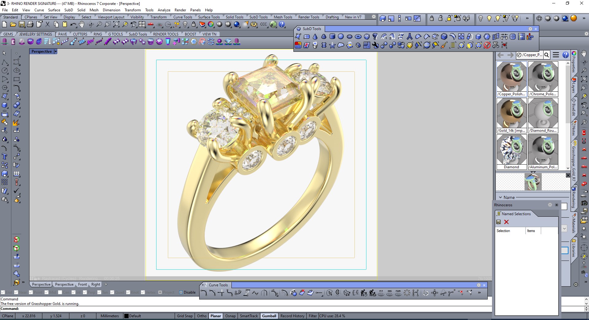The width and height of the screenshot is (589, 320).
Task: Click the magnifier search icon in Materials panel
Action: [547, 55]
